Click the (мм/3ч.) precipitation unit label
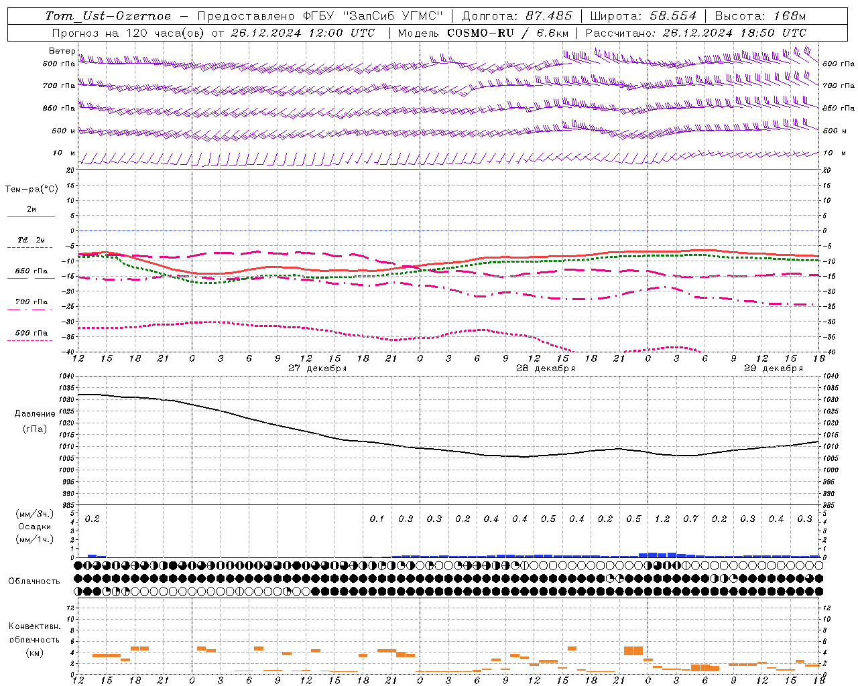The height and width of the screenshot is (686, 858). tap(35, 514)
